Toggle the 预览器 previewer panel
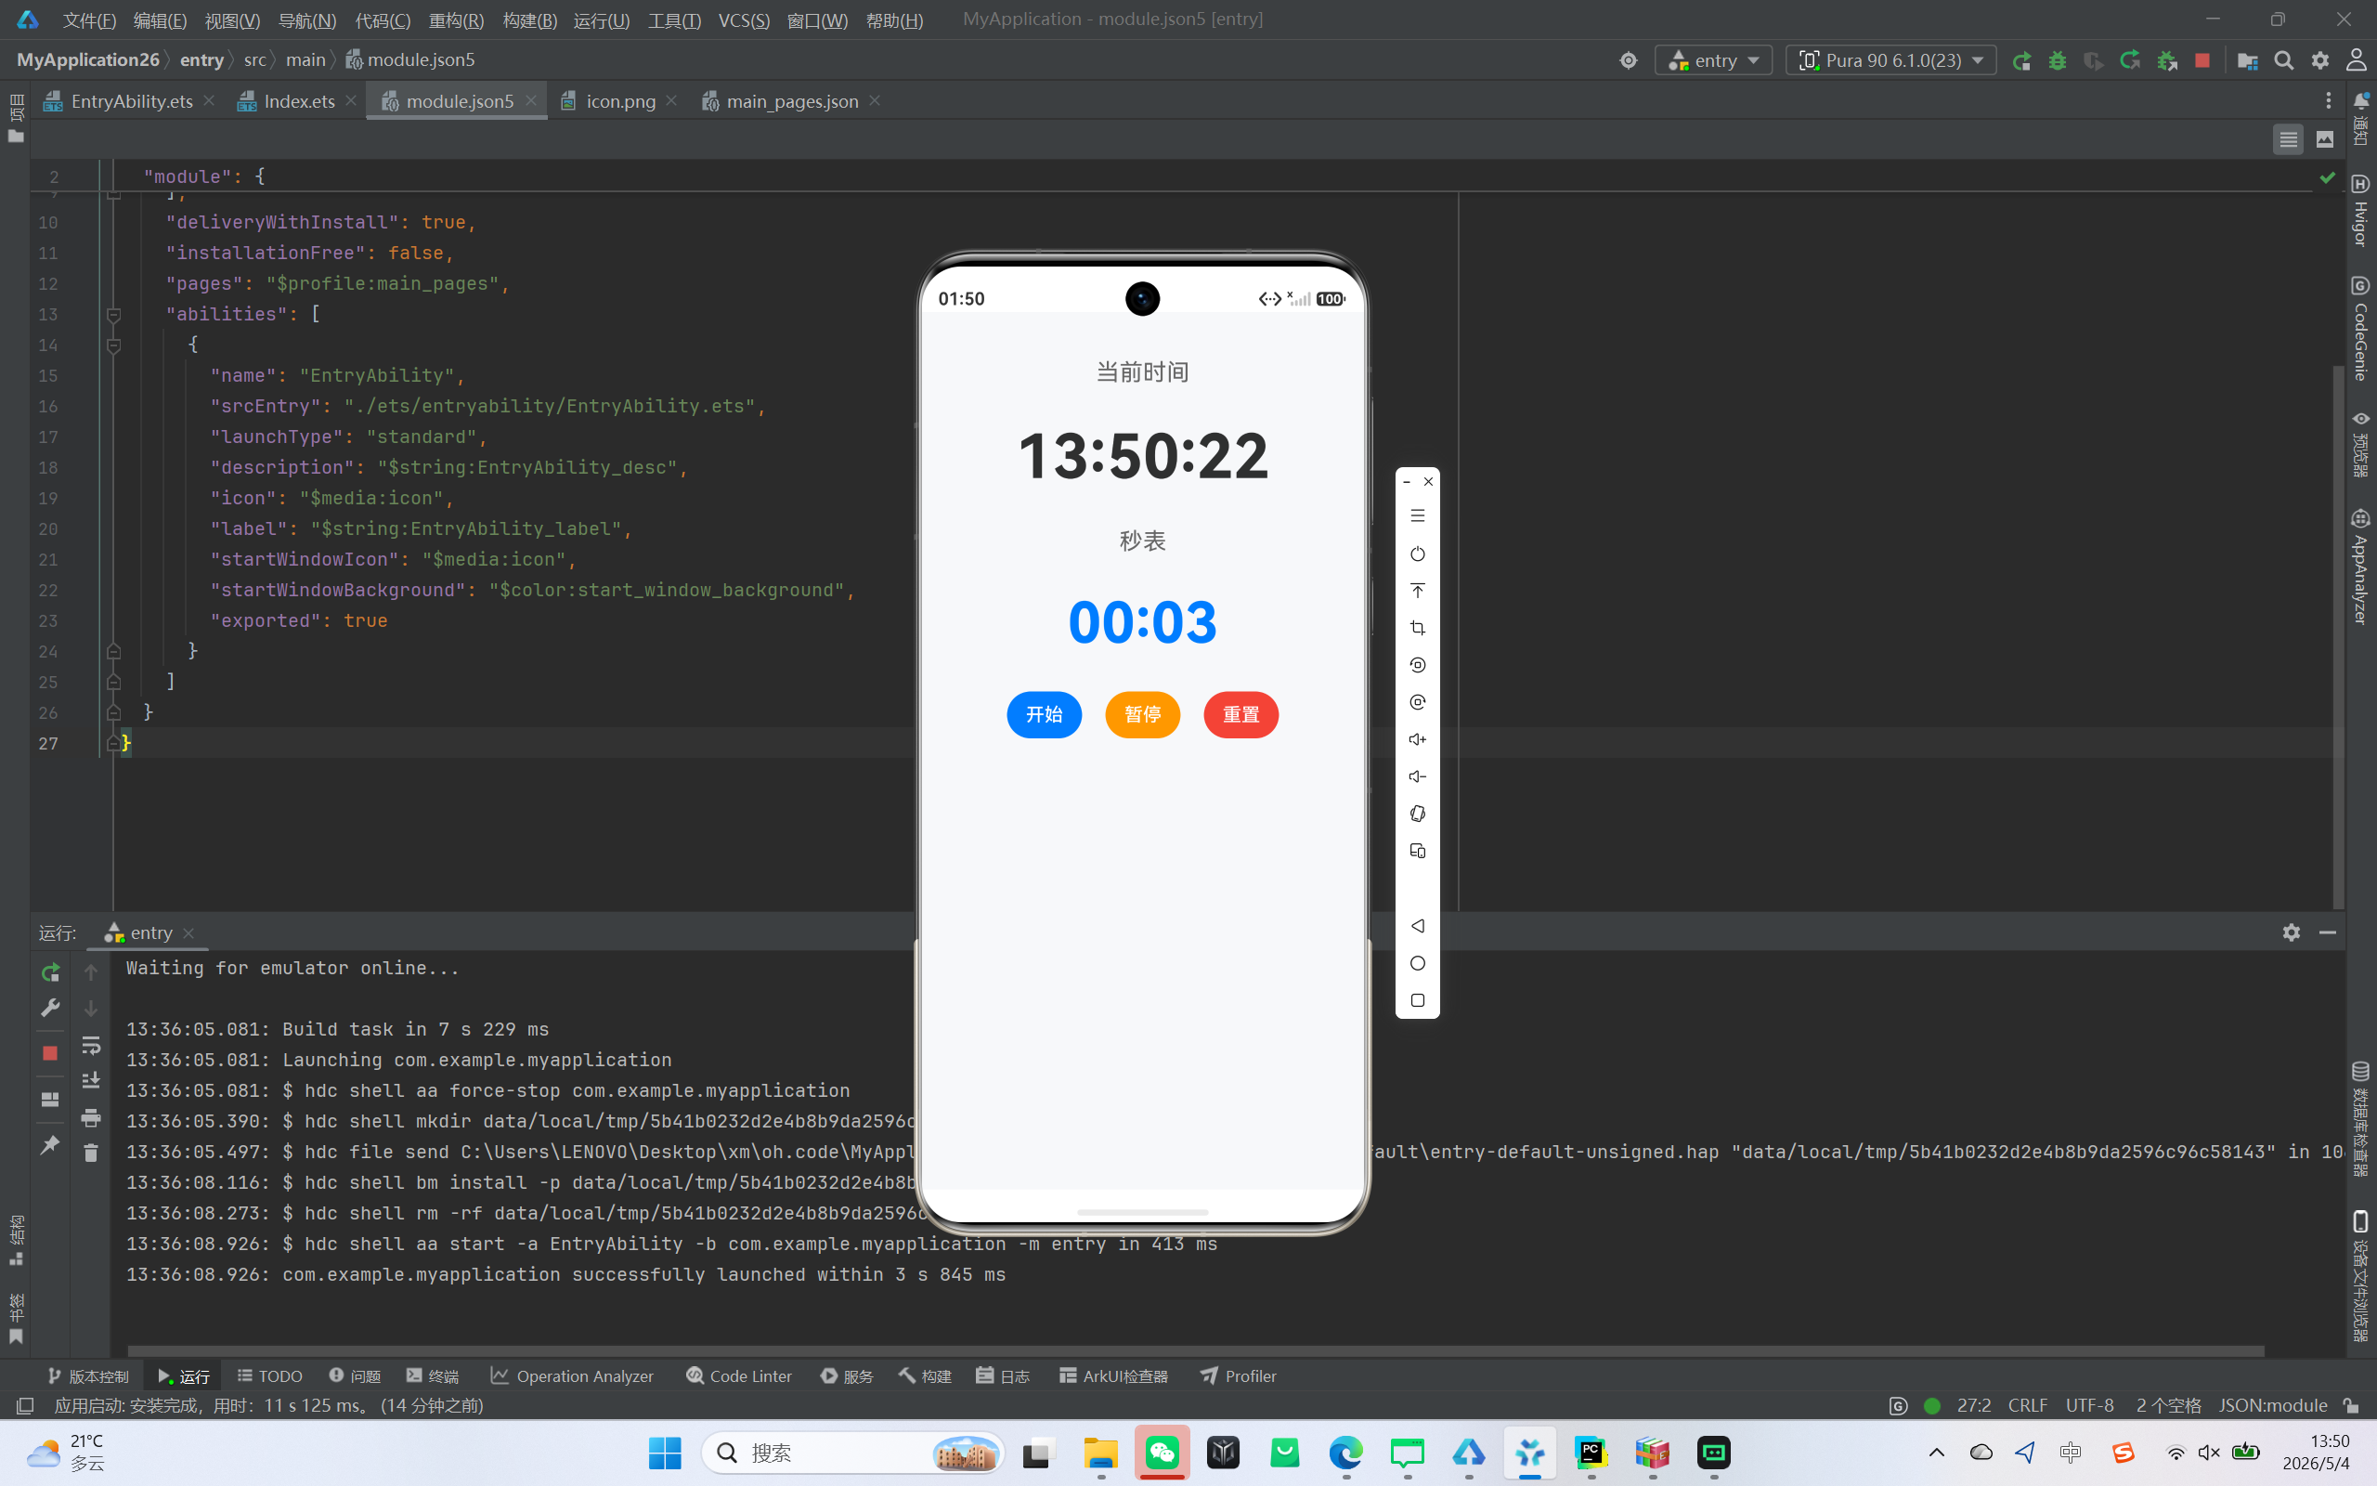 pos(2360,445)
